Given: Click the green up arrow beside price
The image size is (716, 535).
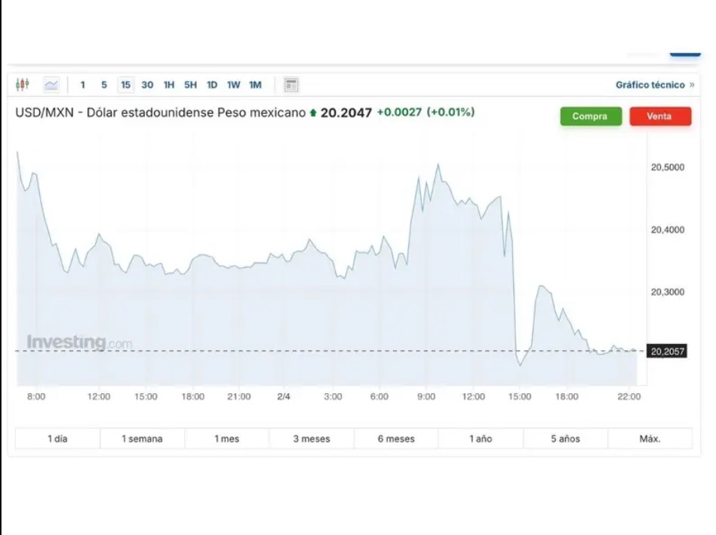Looking at the screenshot, I should click(x=313, y=113).
